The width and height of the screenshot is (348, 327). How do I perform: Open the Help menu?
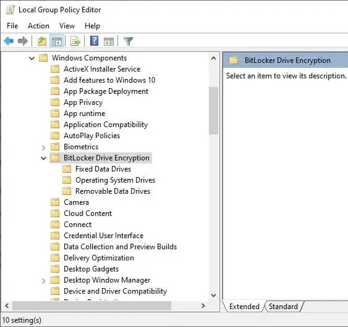coord(92,26)
